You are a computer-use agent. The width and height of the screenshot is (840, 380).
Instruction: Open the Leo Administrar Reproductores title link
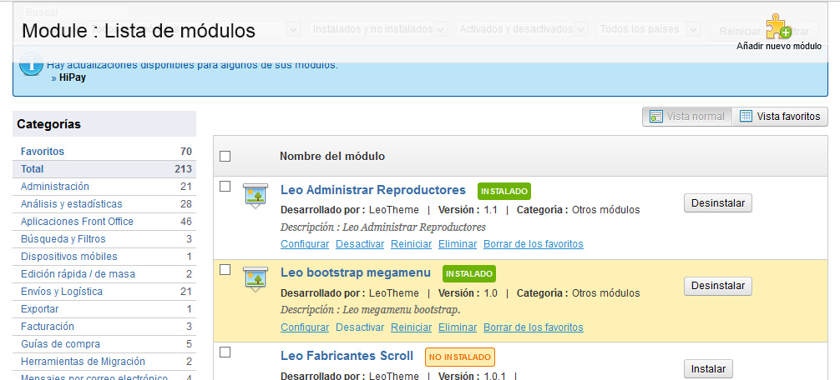tap(373, 190)
